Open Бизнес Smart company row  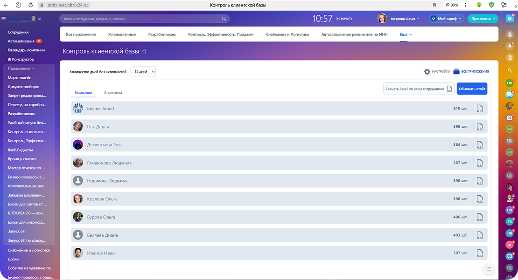tap(279, 109)
